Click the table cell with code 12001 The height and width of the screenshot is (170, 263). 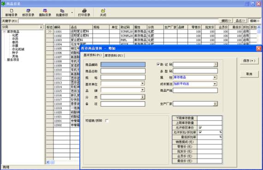coord(62,121)
